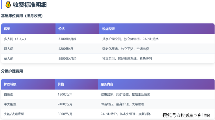Screen dimensions: 215x120
Task: Click the 独立卫浴，智能家居系统 facilities cell
Action: pyautogui.click(x=127, y=58)
